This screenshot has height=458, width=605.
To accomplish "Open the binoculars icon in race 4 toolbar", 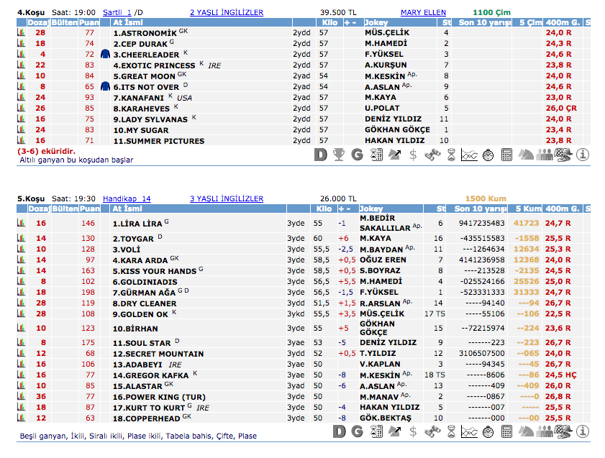I will [432, 155].
